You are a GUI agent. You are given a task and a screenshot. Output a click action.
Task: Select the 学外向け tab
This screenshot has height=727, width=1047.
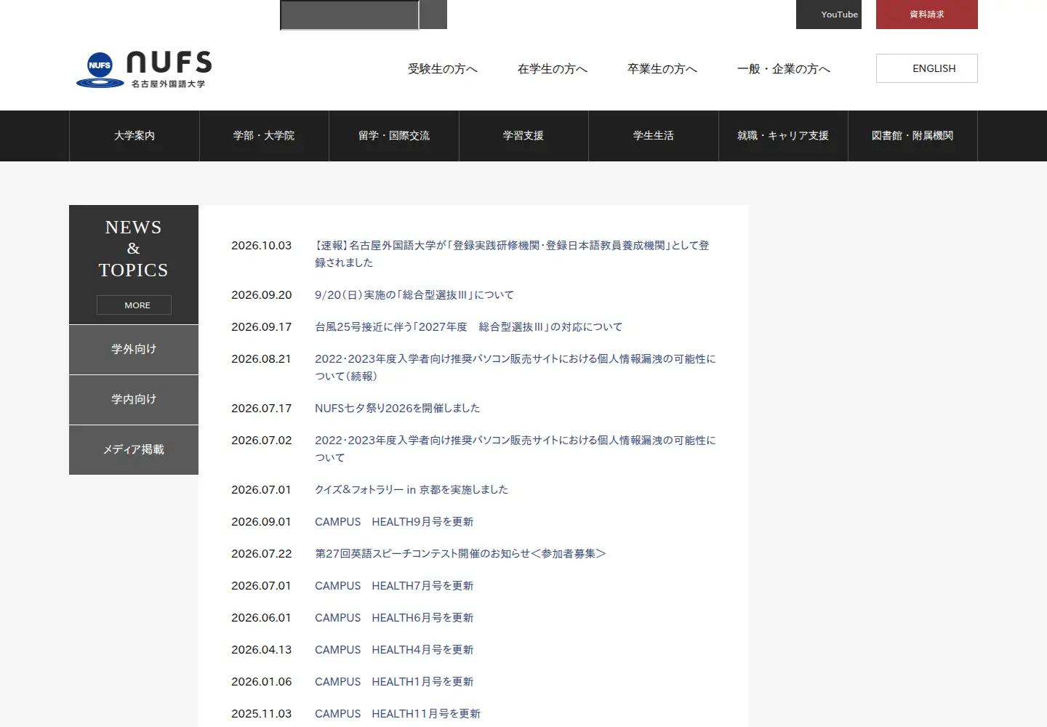coord(134,350)
